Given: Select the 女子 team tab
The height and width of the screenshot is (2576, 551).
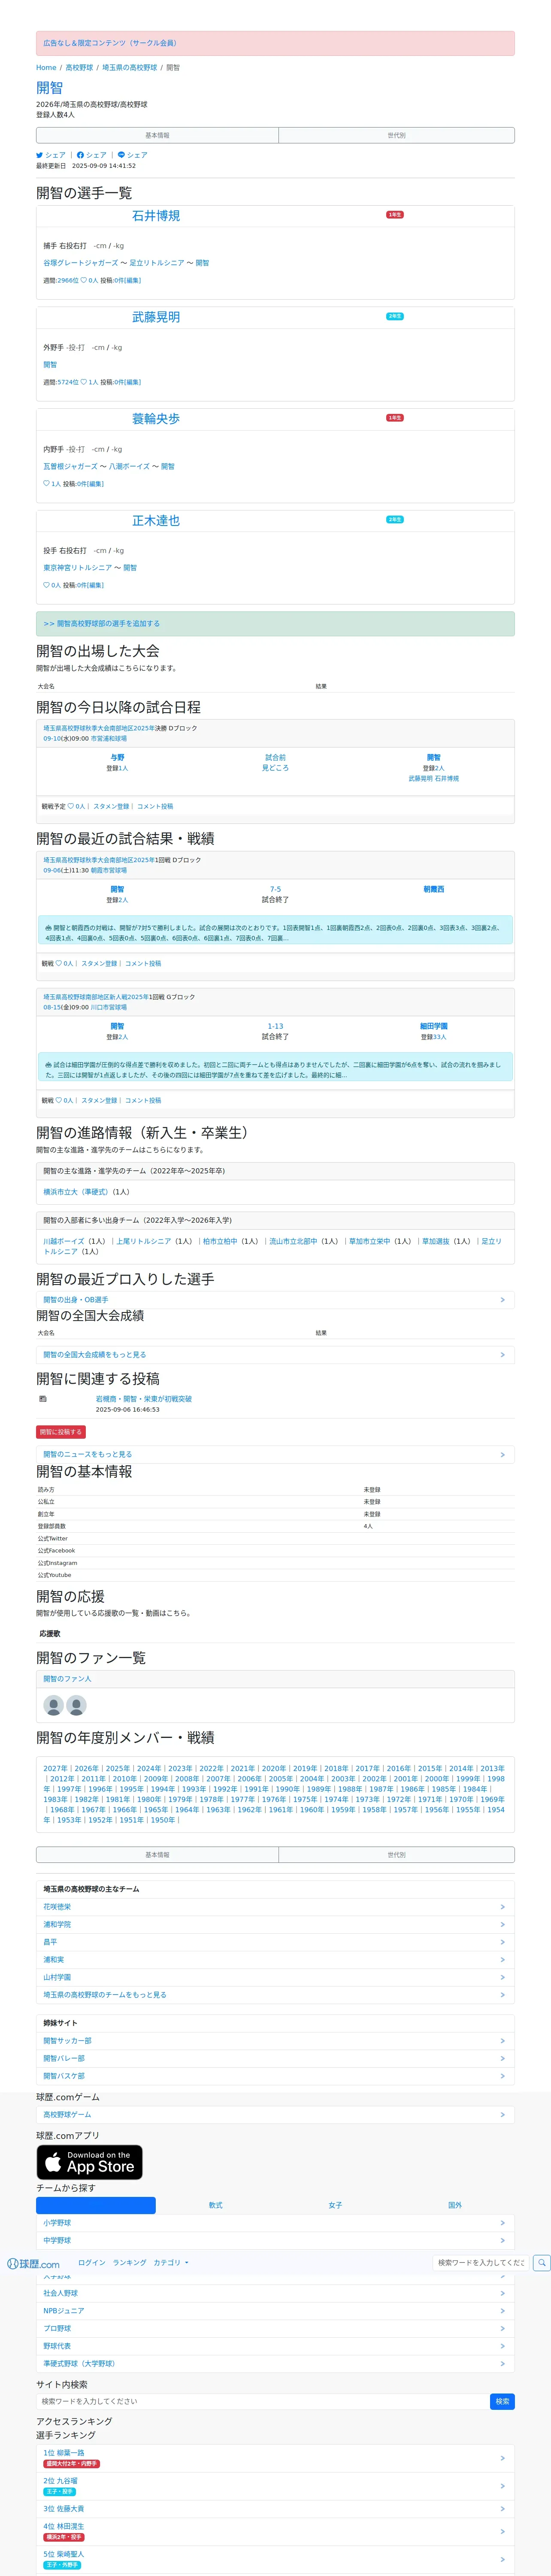Looking at the screenshot, I should [335, 2205].
